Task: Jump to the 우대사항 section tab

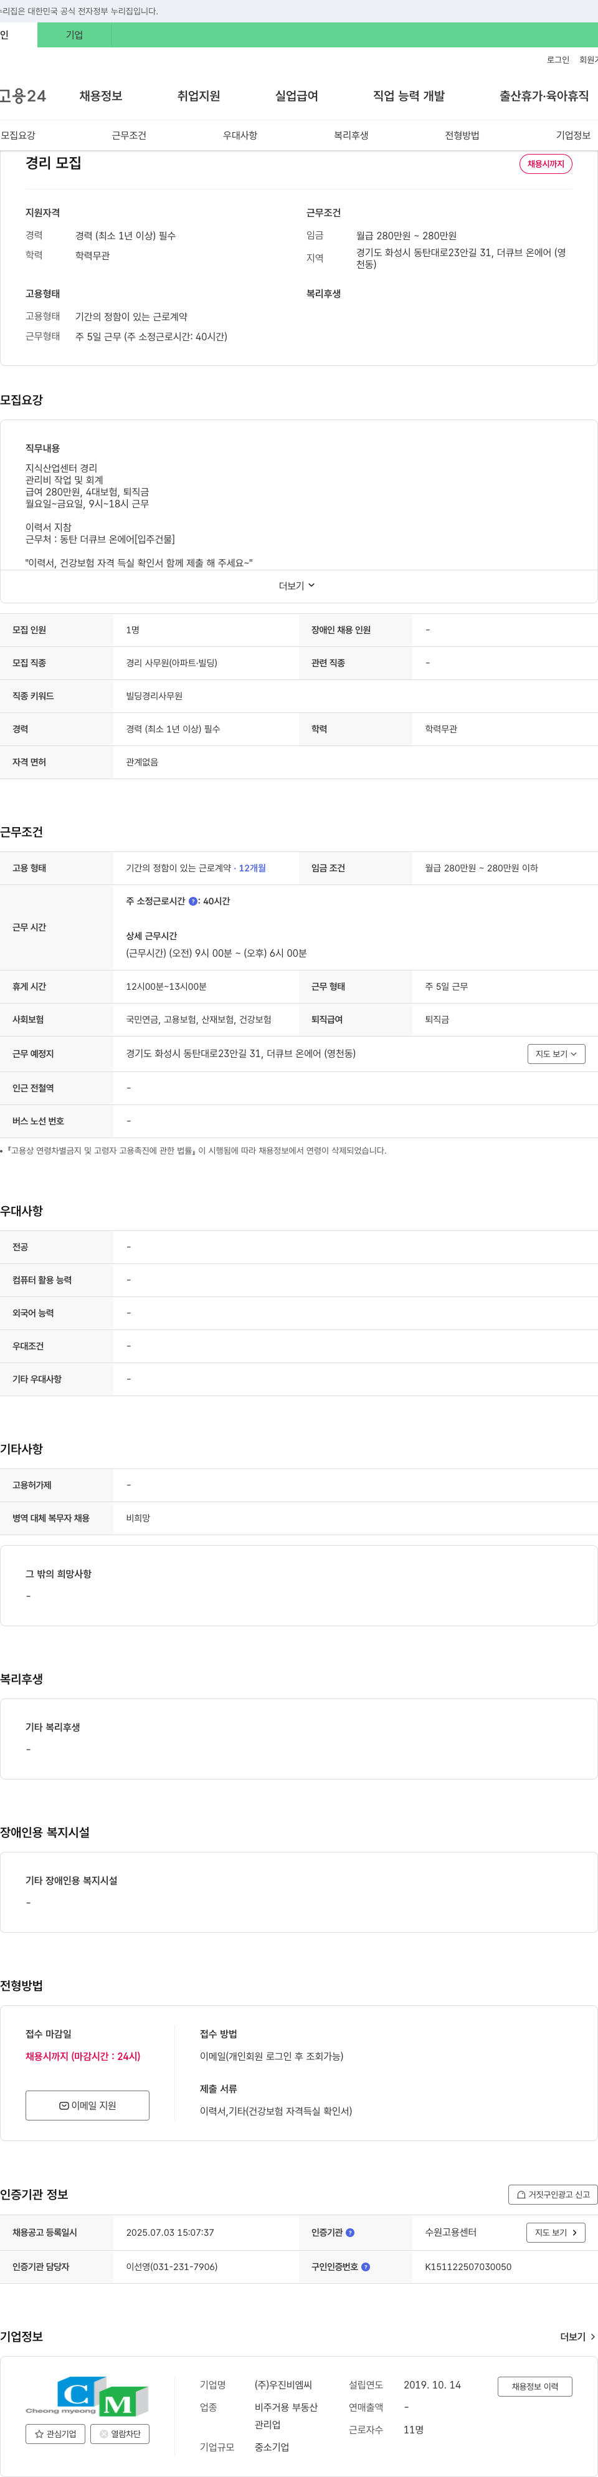Action: (240, 136)
